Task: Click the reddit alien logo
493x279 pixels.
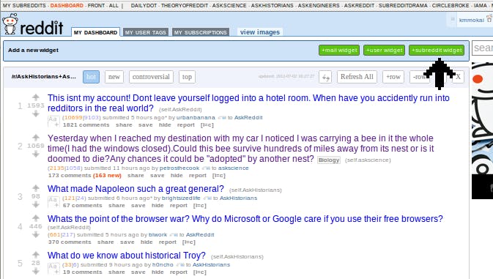Action: (x=10, y=23)
